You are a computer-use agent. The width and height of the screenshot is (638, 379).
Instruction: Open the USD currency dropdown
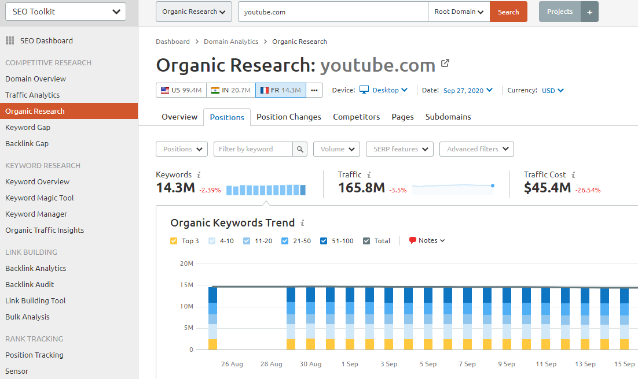(x=552, y=90)
